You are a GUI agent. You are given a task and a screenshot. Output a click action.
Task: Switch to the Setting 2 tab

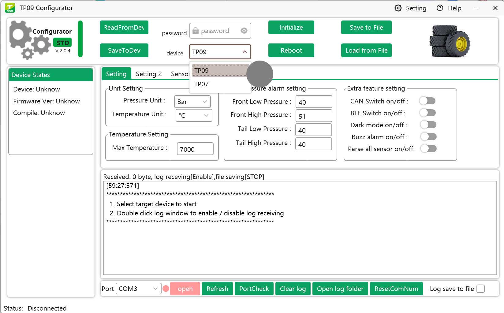click(149, 74)
